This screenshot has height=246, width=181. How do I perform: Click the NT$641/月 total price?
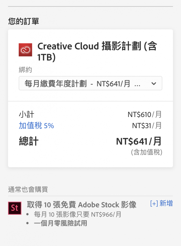pyautogui.click(x=139, y=142)
